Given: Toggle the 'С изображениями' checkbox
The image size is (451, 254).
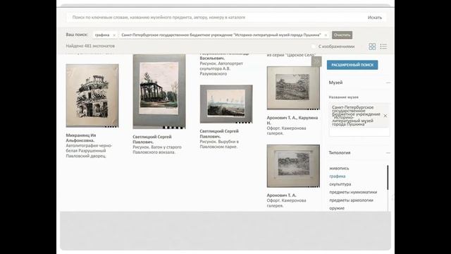Looking at the screenshot, I should coord(314,47).
